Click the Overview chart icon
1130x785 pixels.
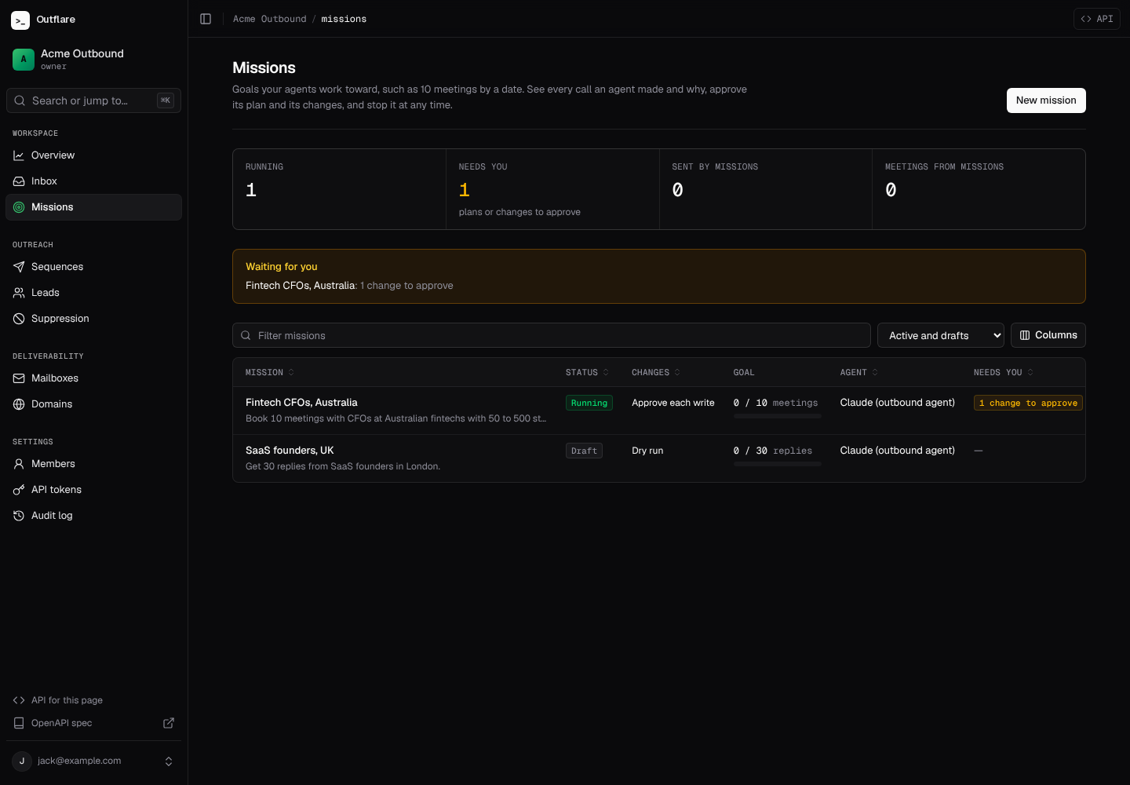click(19, 155)
